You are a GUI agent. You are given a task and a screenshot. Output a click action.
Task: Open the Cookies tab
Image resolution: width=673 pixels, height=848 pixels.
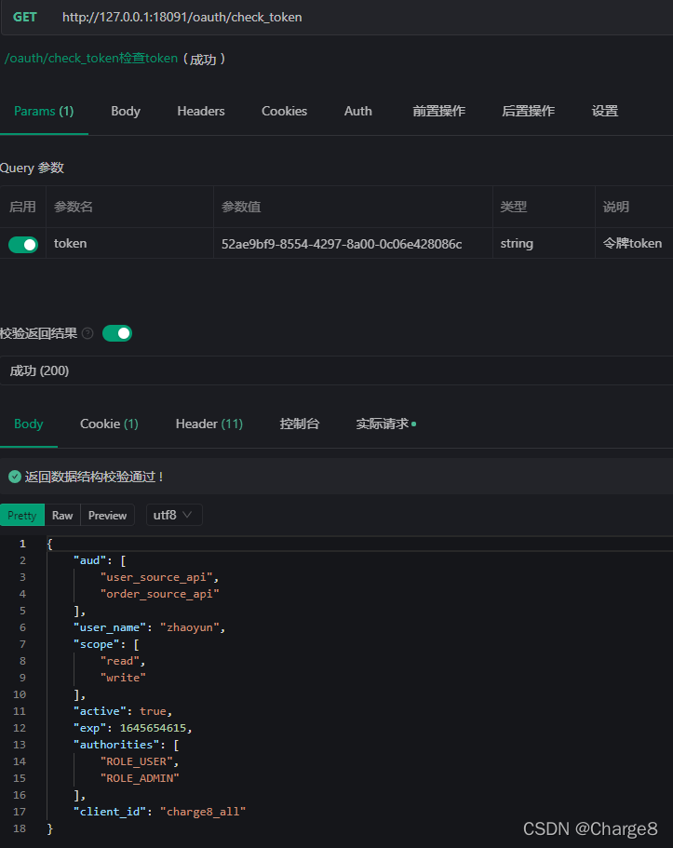(x=285, y=112)
